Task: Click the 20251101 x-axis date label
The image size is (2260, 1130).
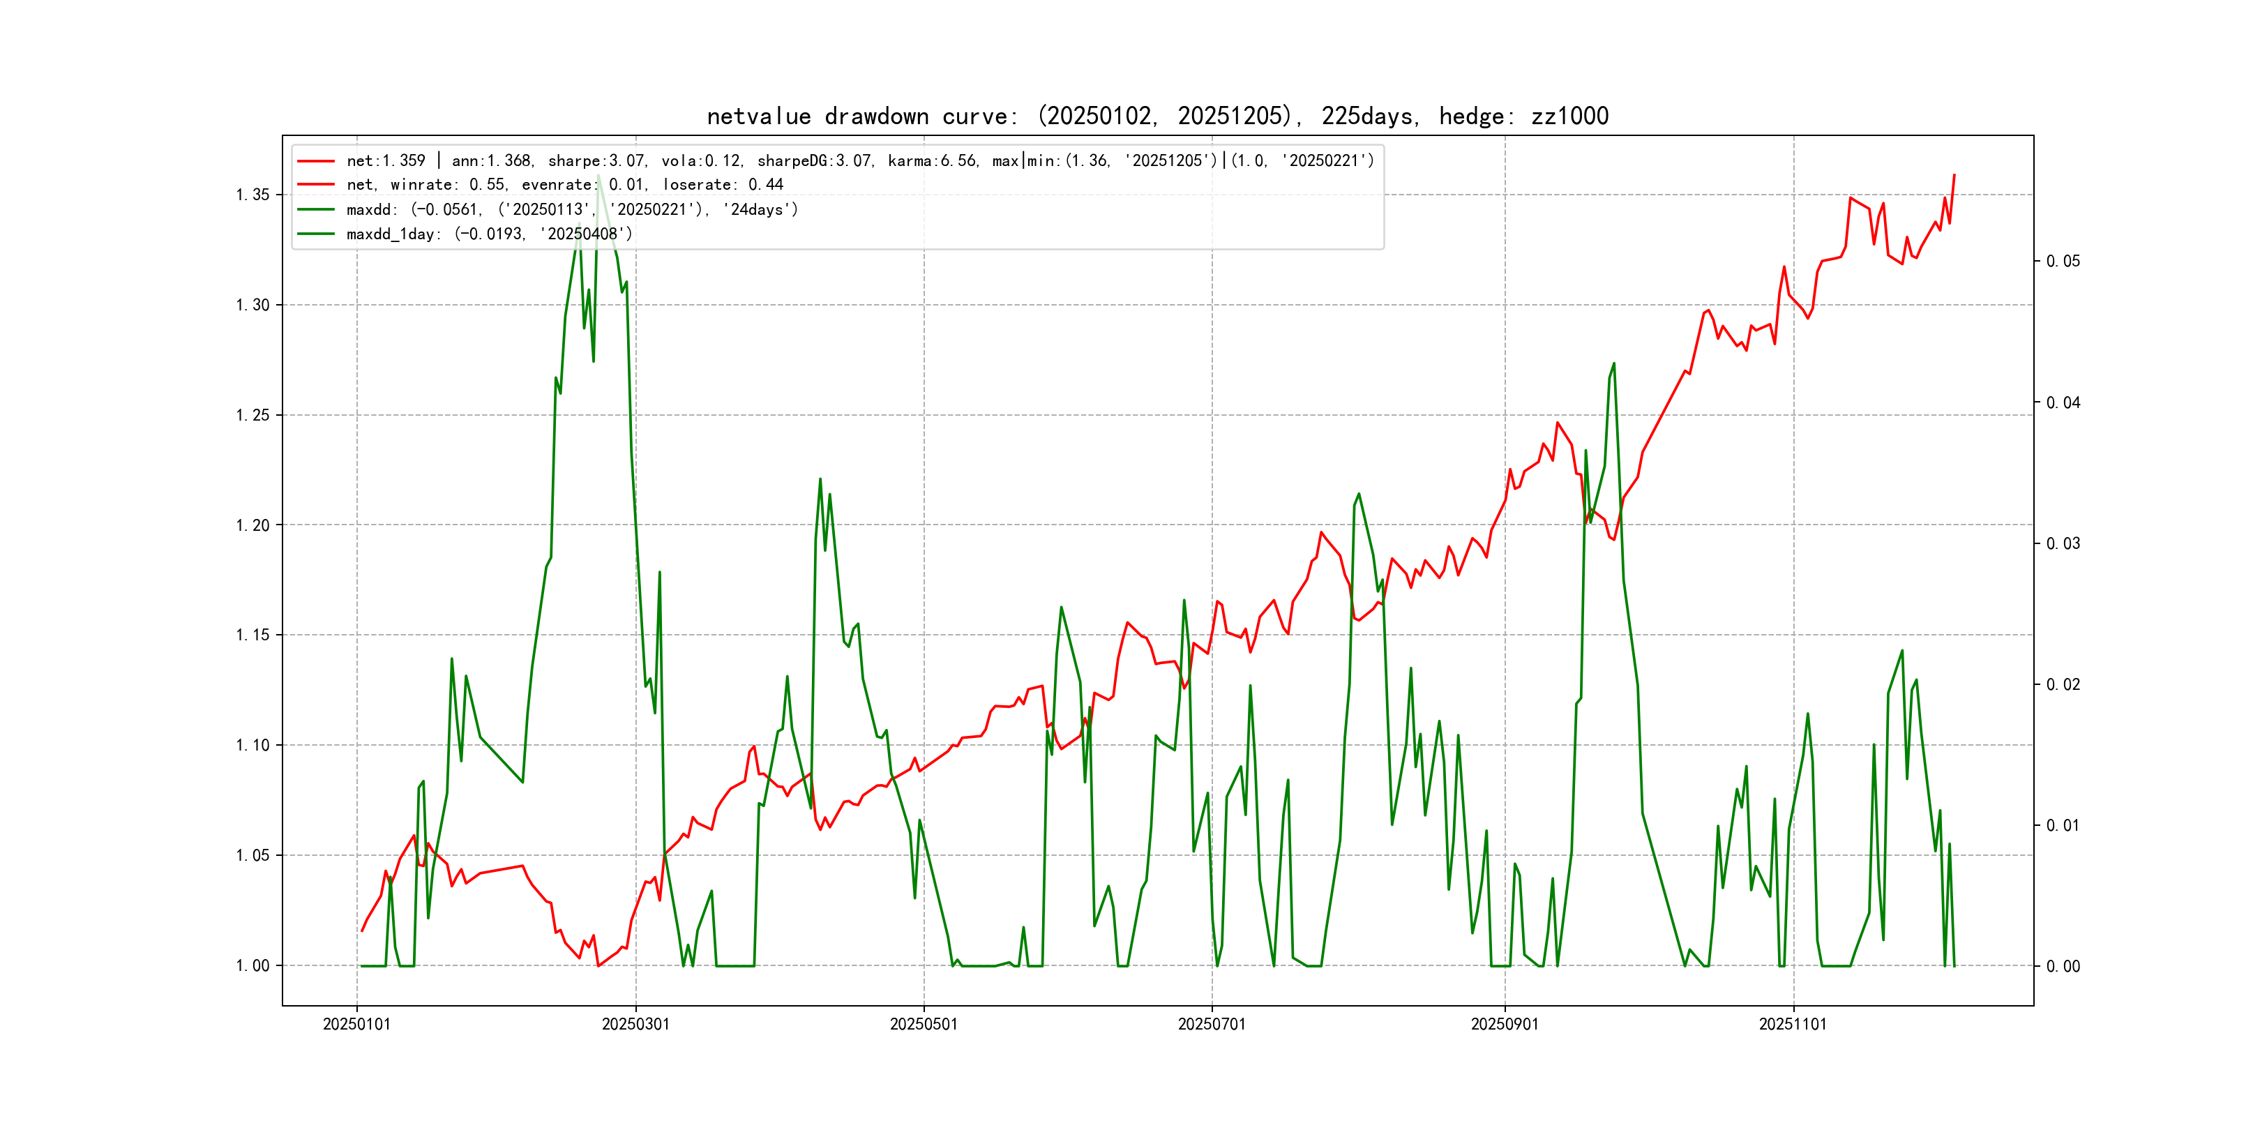Action: (x=1793, y=1024)
